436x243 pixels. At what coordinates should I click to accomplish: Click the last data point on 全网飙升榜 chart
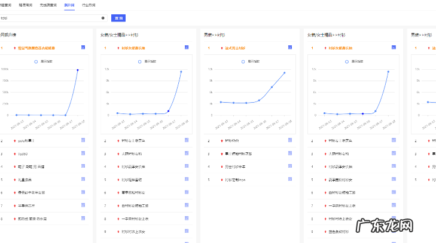pyautogui.click(x=77, y=70)
